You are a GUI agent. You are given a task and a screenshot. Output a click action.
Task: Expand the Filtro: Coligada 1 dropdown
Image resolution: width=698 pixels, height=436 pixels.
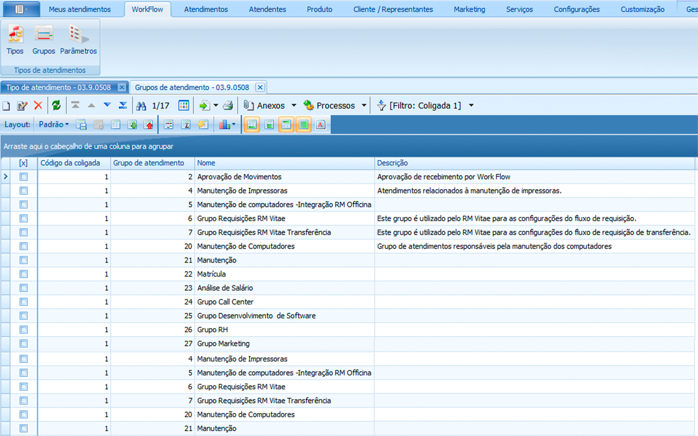[471, 106]
